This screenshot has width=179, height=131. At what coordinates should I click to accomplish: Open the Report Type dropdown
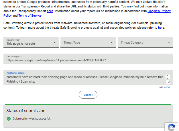click(x=31, y=42)
